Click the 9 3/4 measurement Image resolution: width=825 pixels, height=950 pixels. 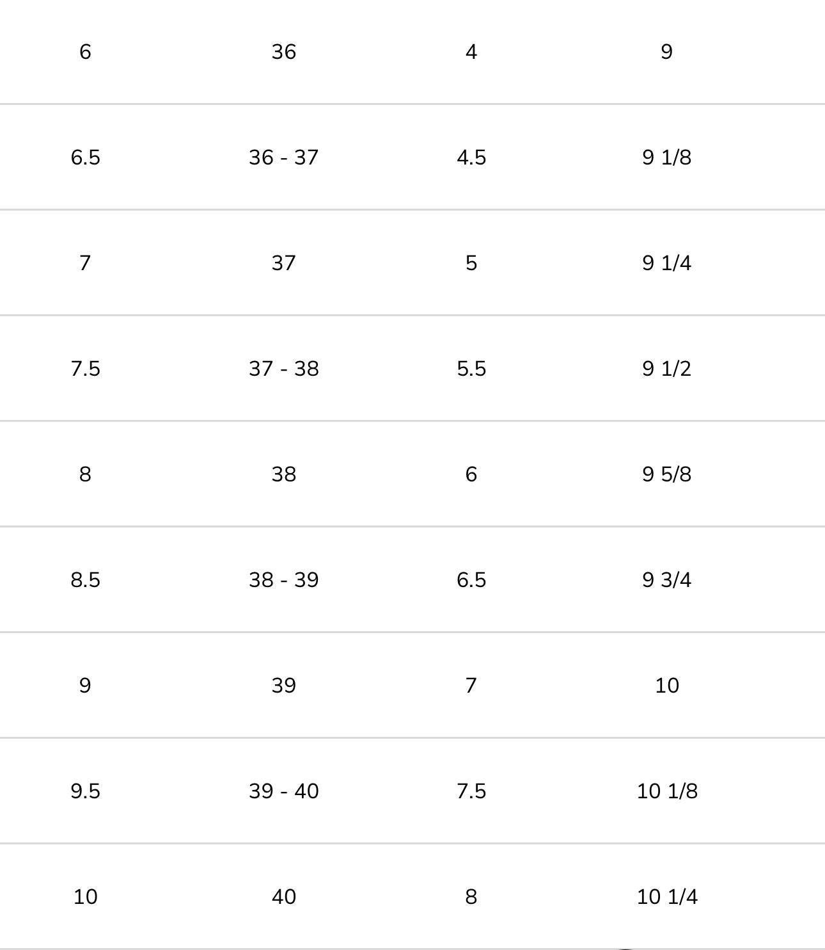click(x=666, y=580)
